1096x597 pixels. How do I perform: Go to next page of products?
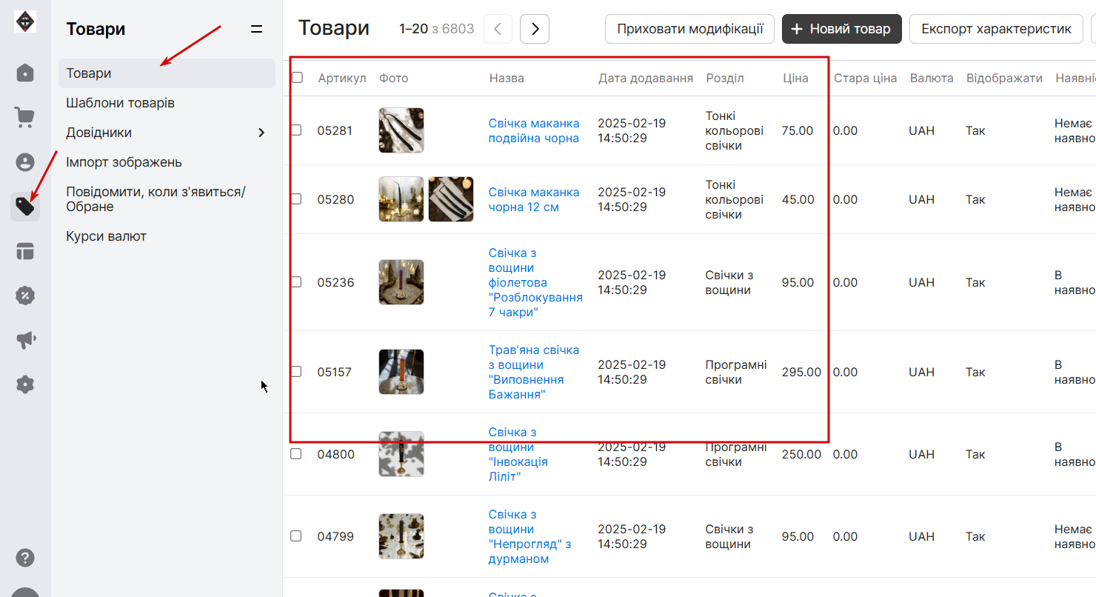coord(535,29)
